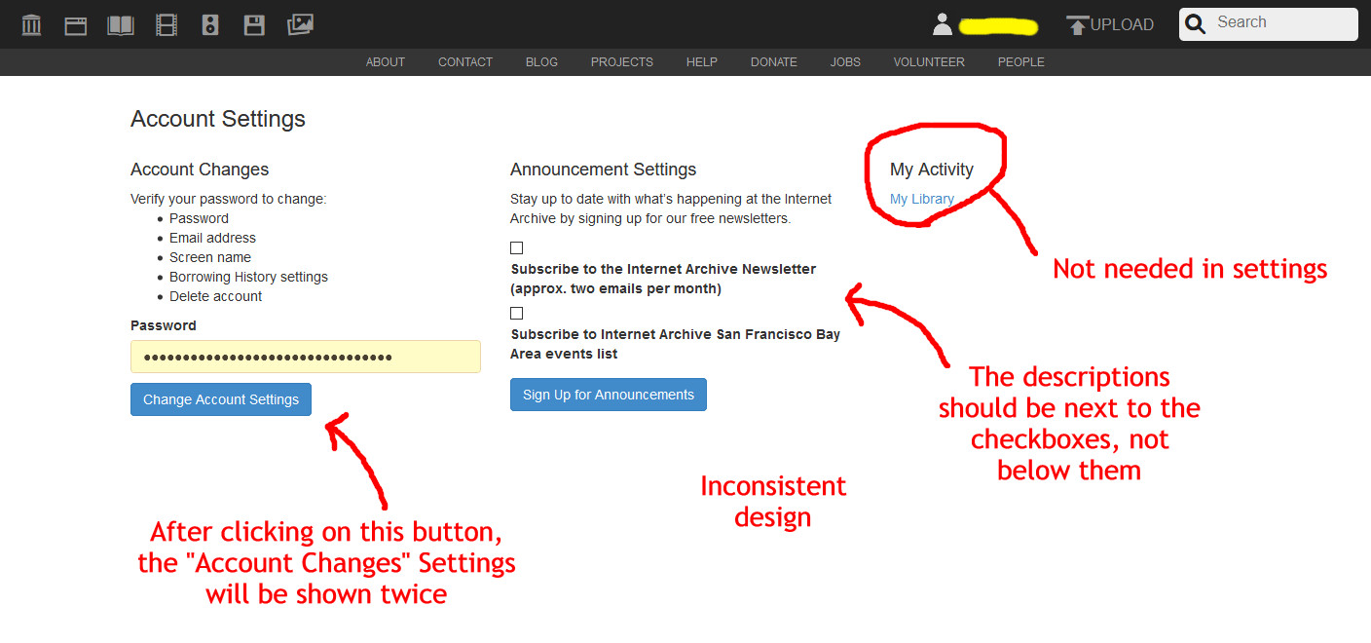Click the Subscribe to Internet Archive Newsletter label
This screenshot has height=643, width=1371.
(663, 279)
